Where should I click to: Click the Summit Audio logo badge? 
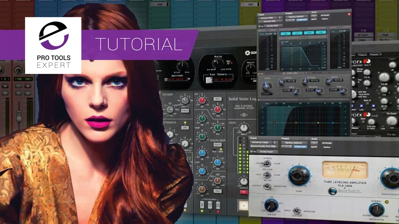click(x=332, y=191)
